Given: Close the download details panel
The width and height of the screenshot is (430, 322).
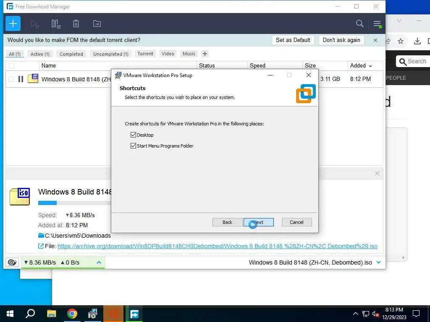Looking at the screenshot, I should click(377, 174).
